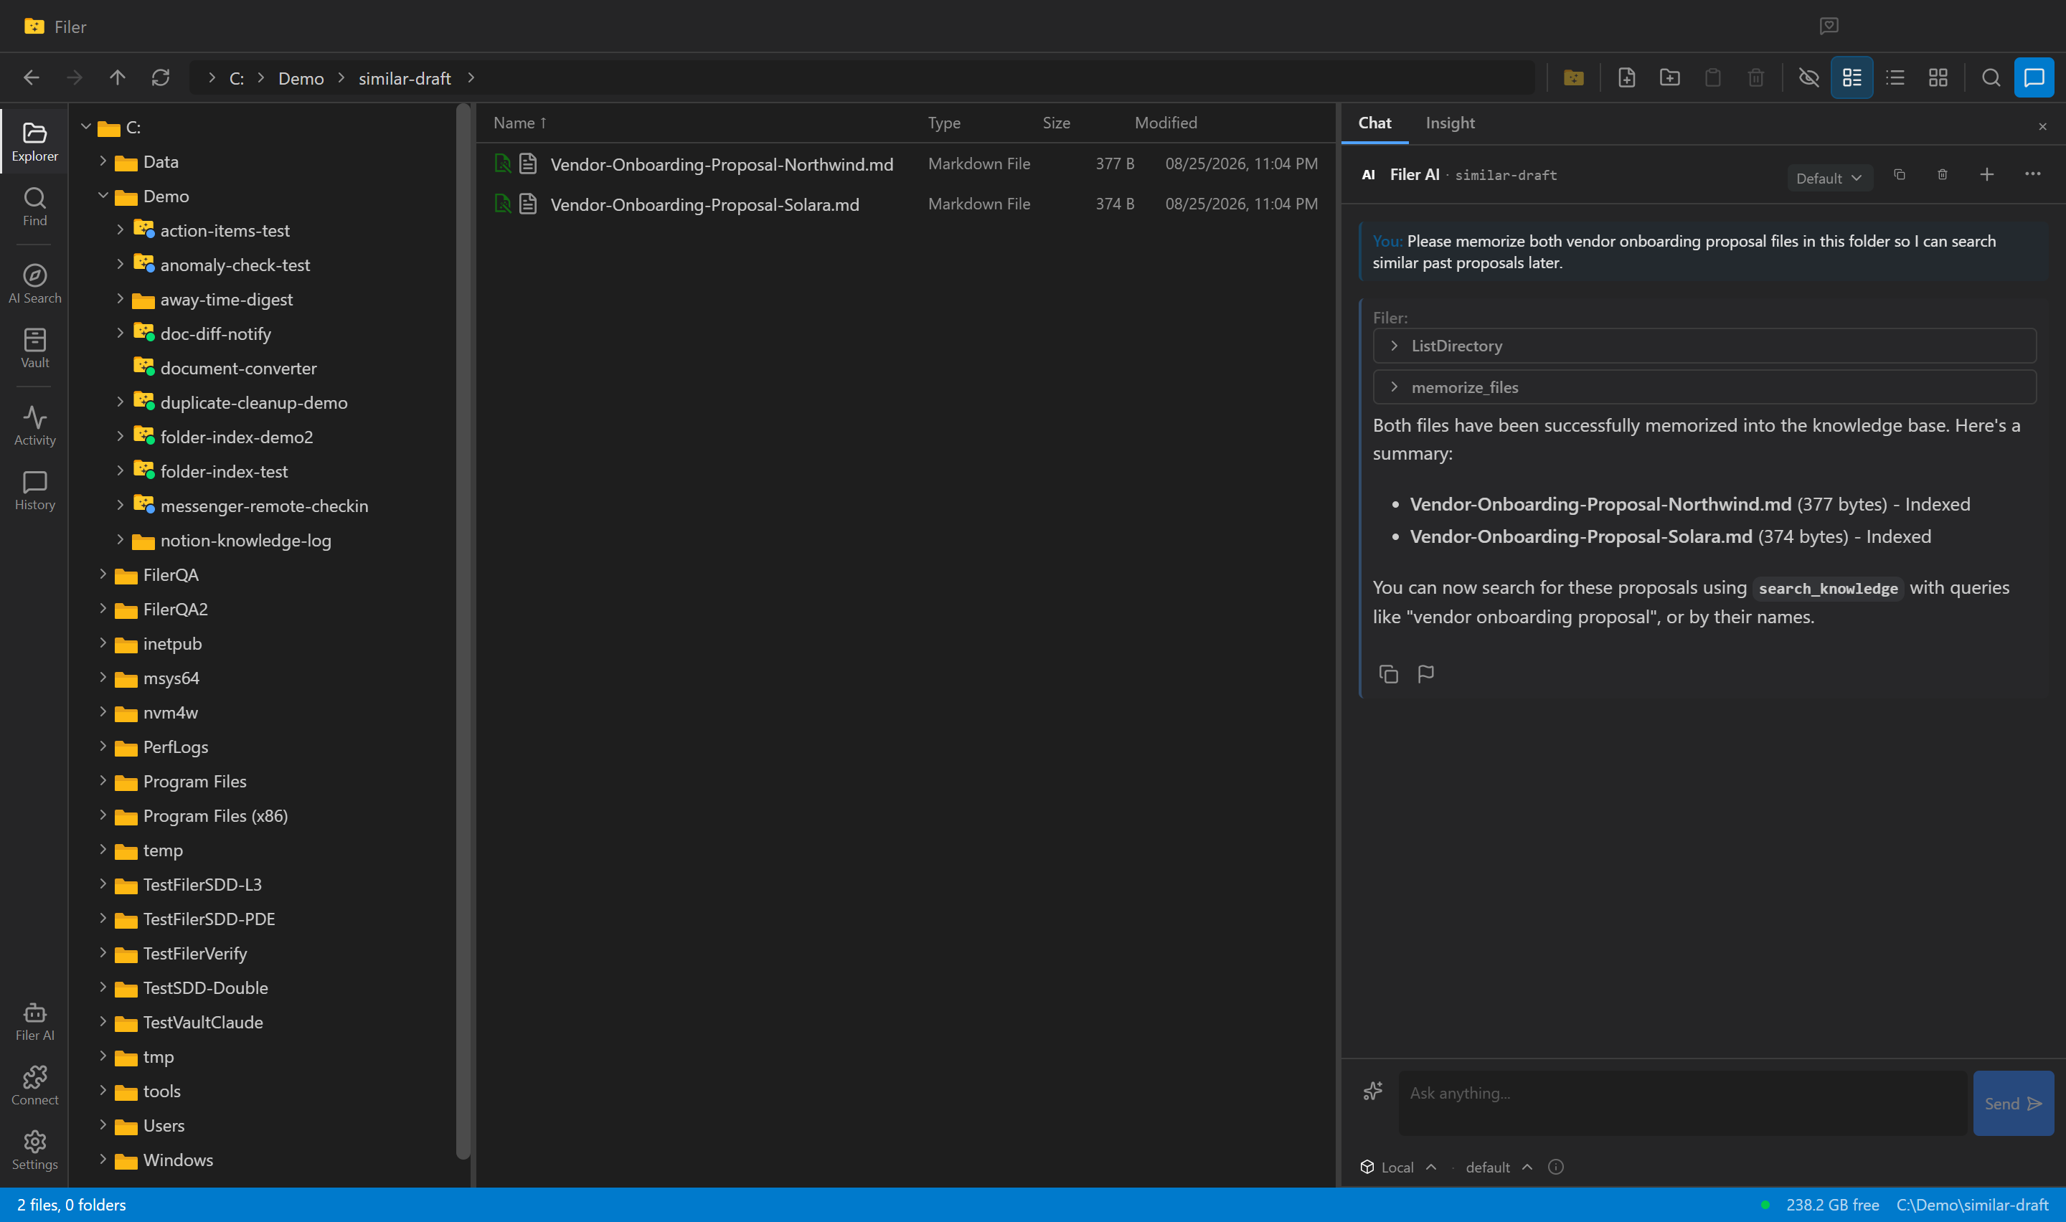This screenshot has height=1222, width=2066.
Task: Flag Filer's response message
Action: (1426, 674)
